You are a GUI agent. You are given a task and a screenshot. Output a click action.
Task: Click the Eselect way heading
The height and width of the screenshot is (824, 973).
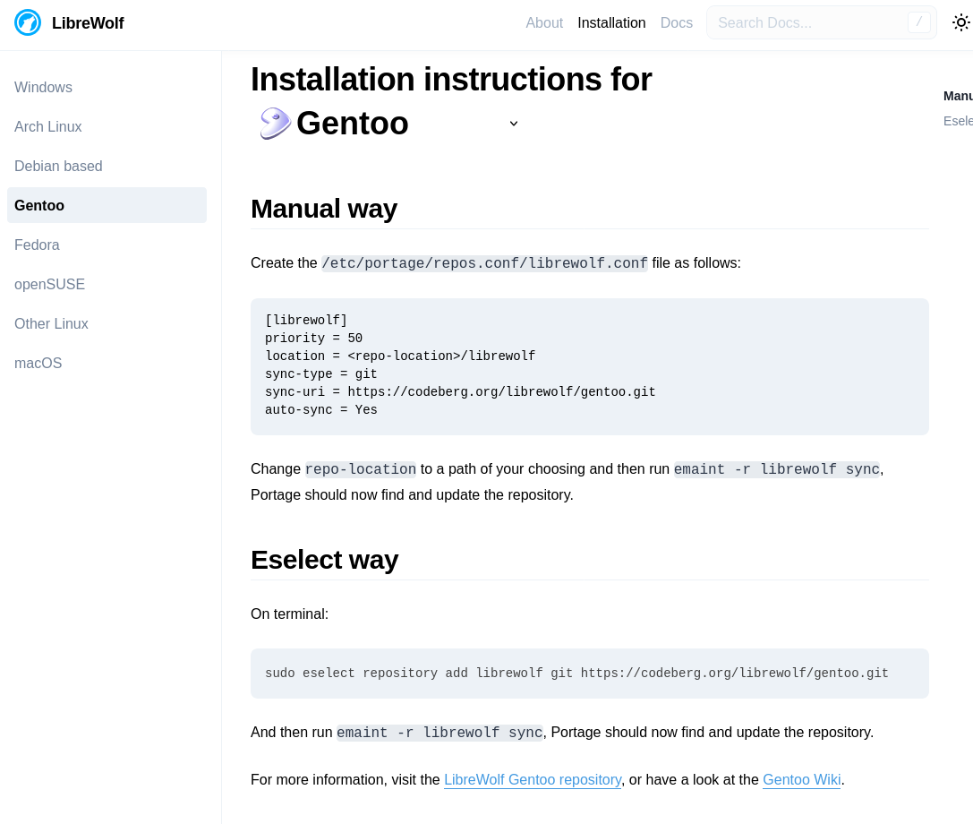[x=325, y=560]
